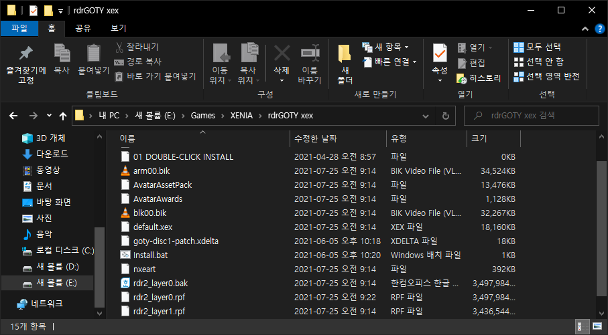Viewport: 608px width, 335px height.
Task: Click the 삭제 (Delete) X icon
Action: 282,53
